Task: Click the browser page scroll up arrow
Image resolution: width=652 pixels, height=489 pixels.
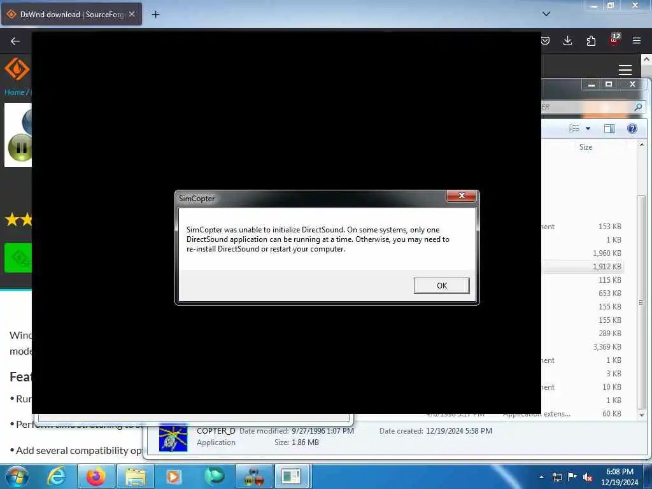Action: point(647,59)
